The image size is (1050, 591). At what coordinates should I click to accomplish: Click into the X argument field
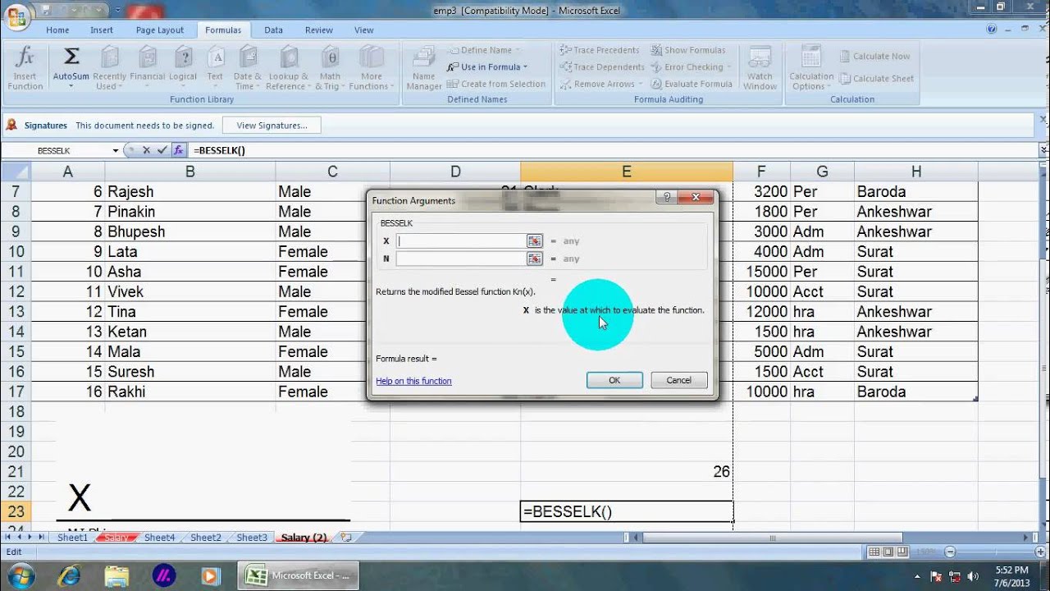click(461, 241)
